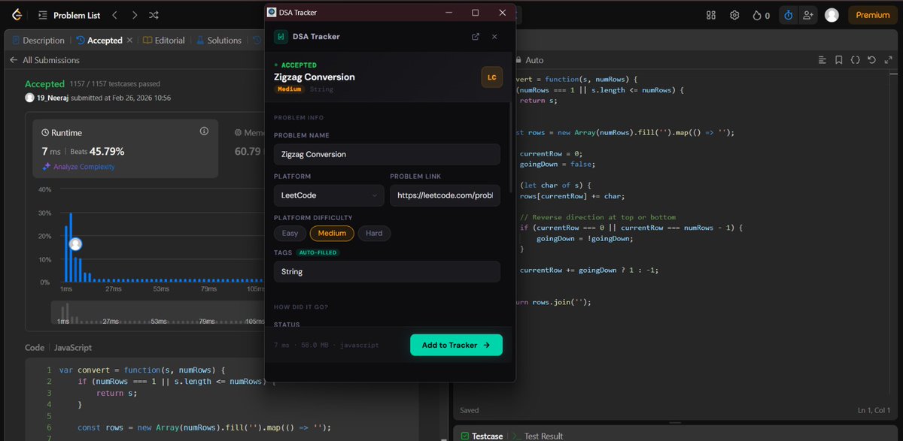Select Easy difficulty
This screenshot has width=903, height=441.
tap(290, 233)
